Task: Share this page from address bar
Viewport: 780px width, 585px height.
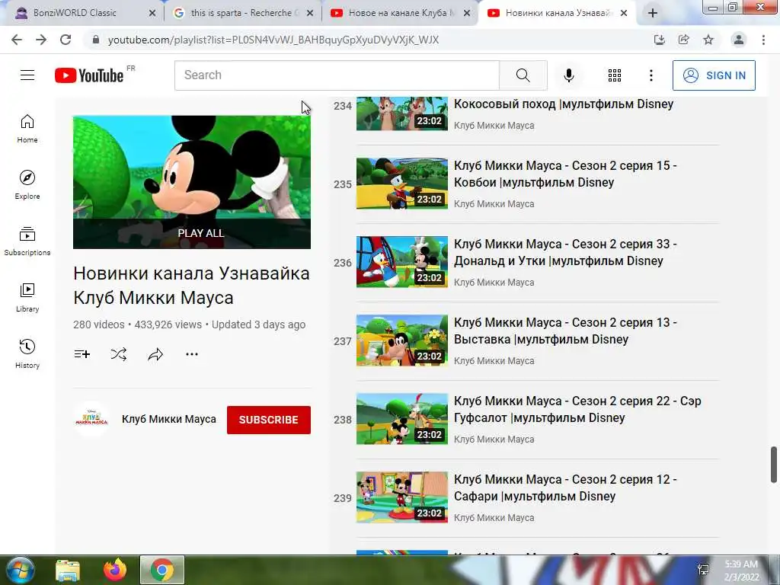Action: (683, 40)
